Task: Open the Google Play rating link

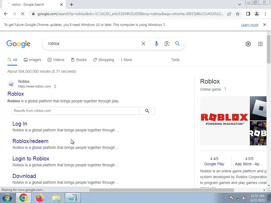Action: (x=214, y=164)
